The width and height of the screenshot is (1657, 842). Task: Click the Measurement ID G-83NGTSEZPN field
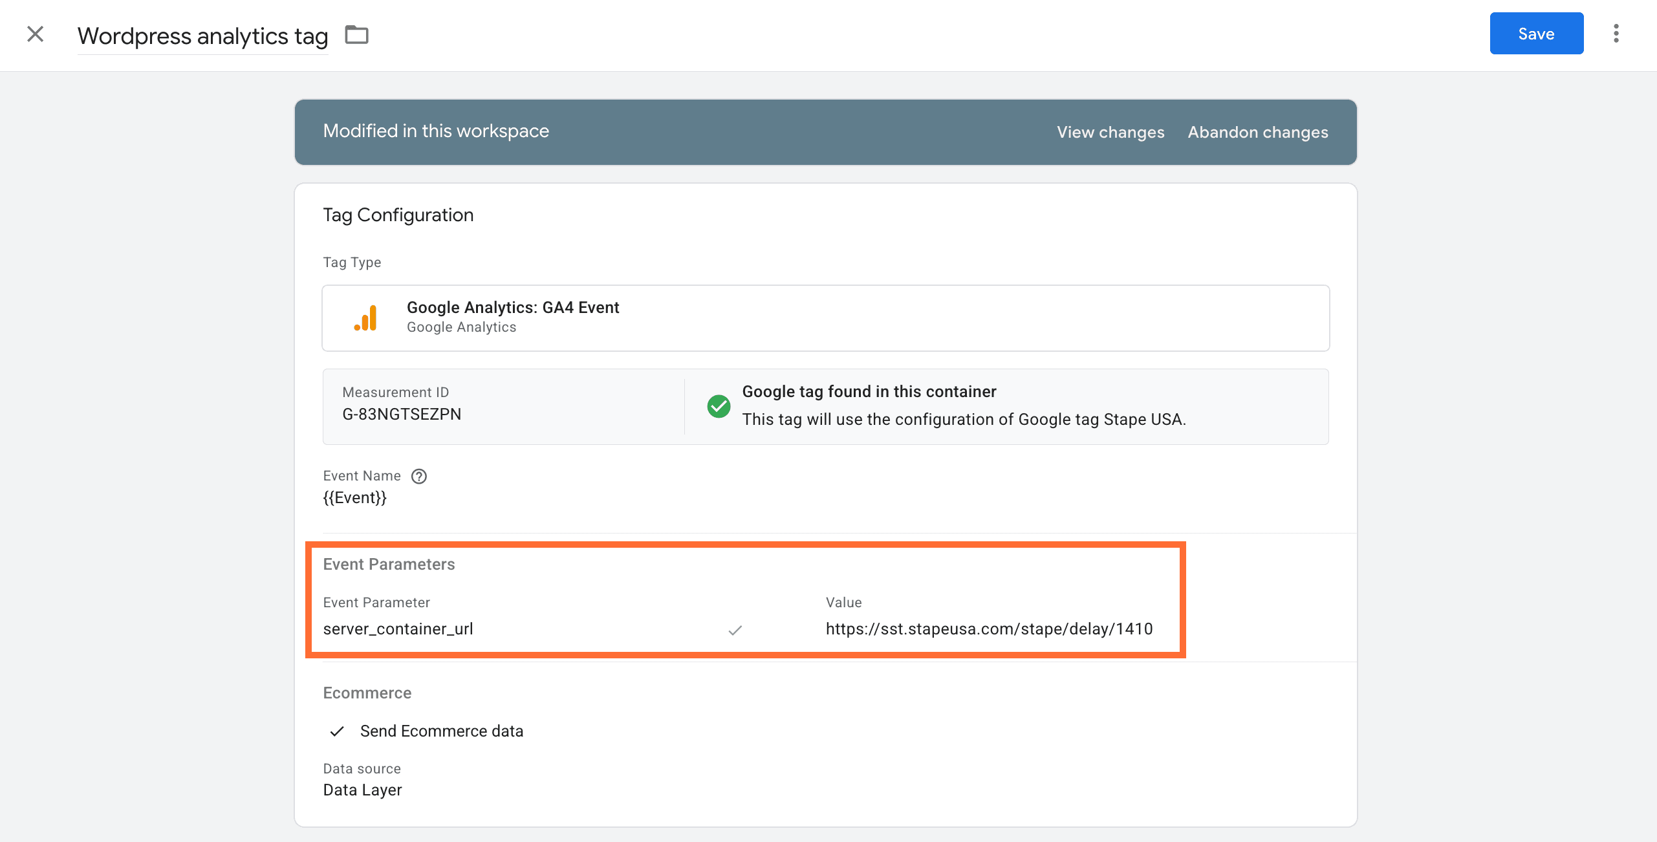pyautogui.click(x=402, y=415)
